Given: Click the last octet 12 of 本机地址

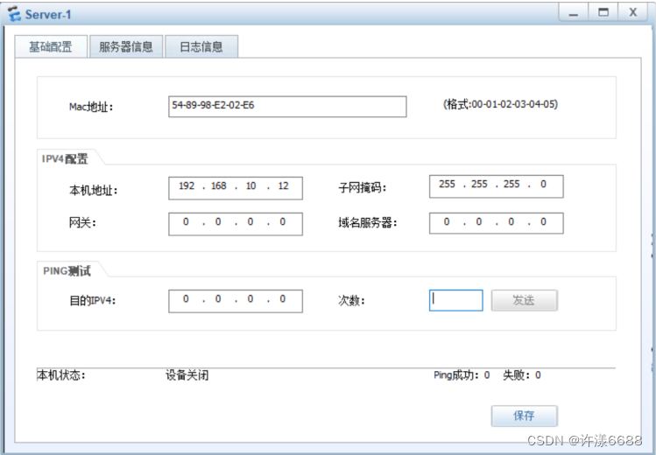Looking at the screenshot, I should coord(283,185).
